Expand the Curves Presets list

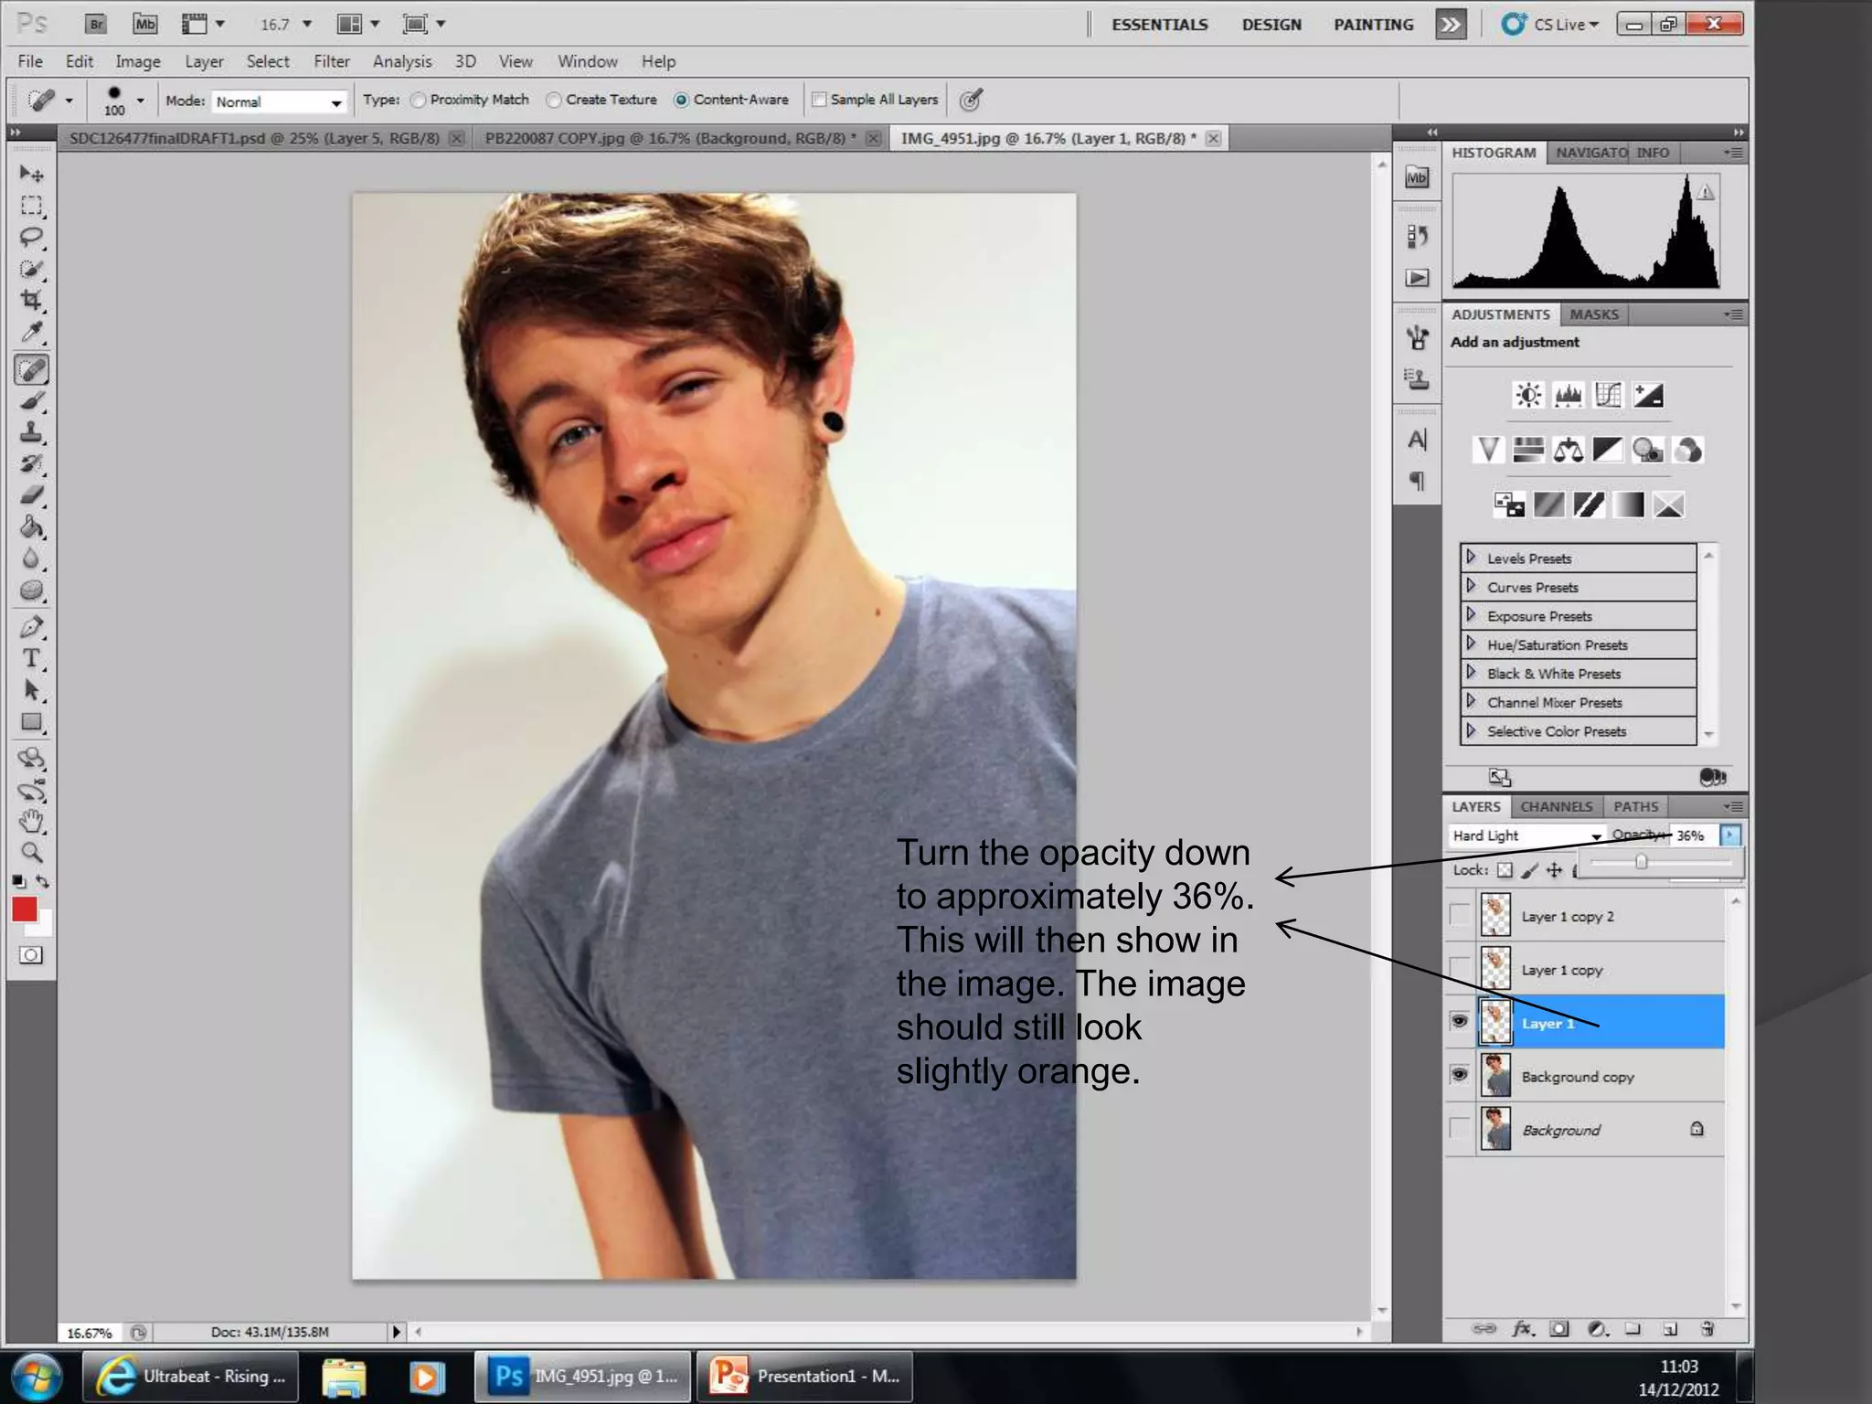(1472, 587)
